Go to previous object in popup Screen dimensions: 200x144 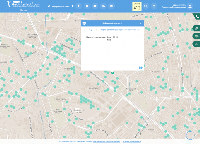(x=84, y=30)
